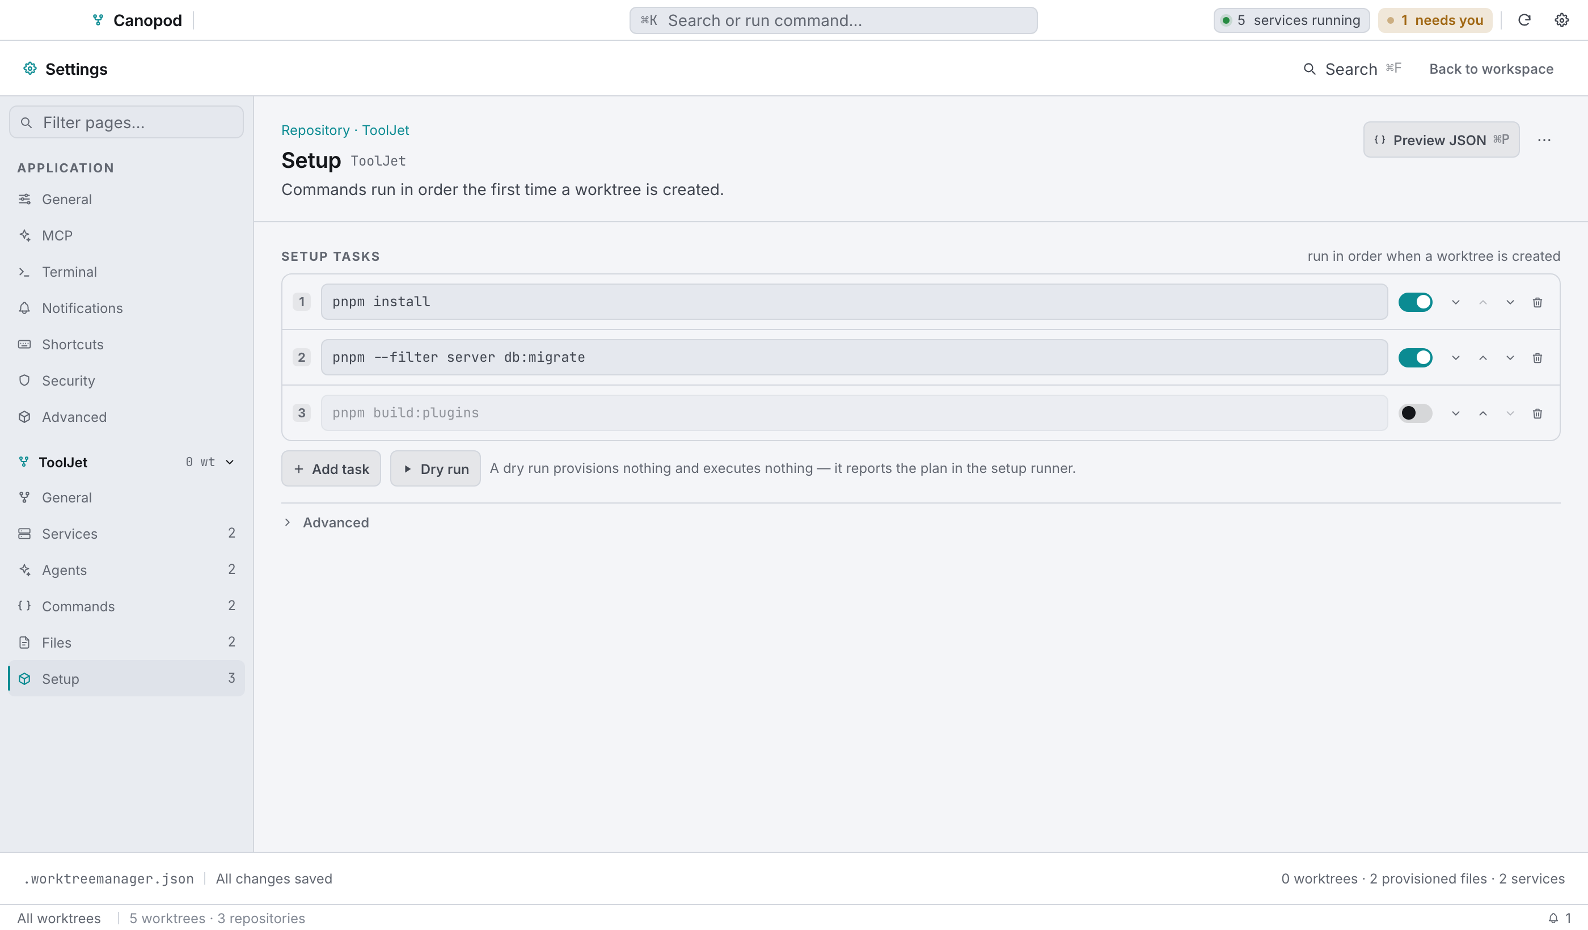The height and width of the screenshot is (930, 1588).
Task: Move db:migrate task up
Action: coord(1483,358)
